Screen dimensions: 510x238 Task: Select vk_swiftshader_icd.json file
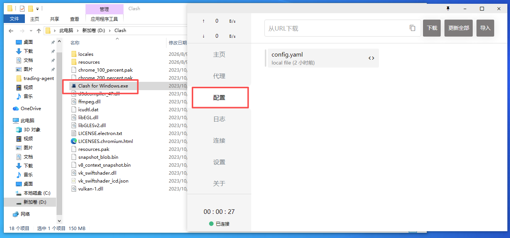click(103, 181)
